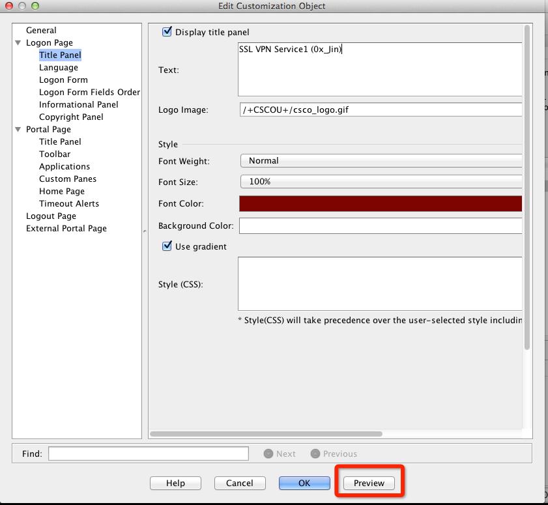Screen dimensions: 548x505
Task: Click the Cancel button
Action: [x=240, y=483]
